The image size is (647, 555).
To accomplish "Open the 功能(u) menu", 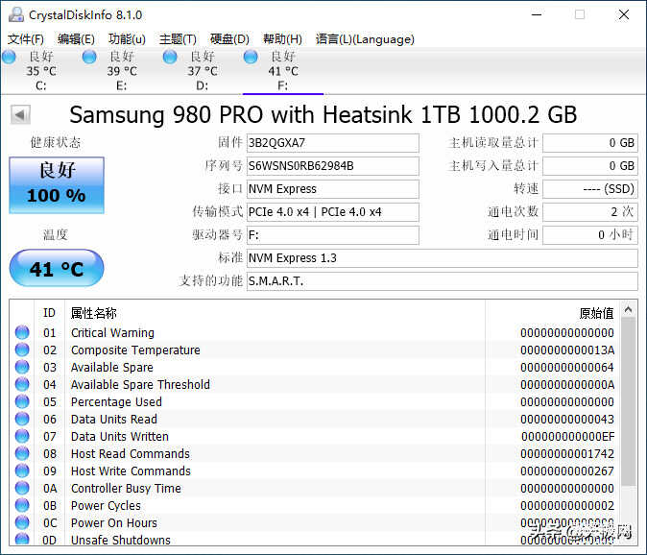I will pyautogui.click(x=127, y=39).
